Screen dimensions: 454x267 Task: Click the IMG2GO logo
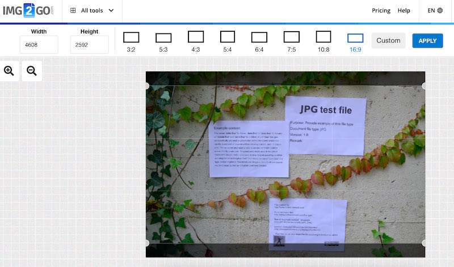tap(29, 10)
